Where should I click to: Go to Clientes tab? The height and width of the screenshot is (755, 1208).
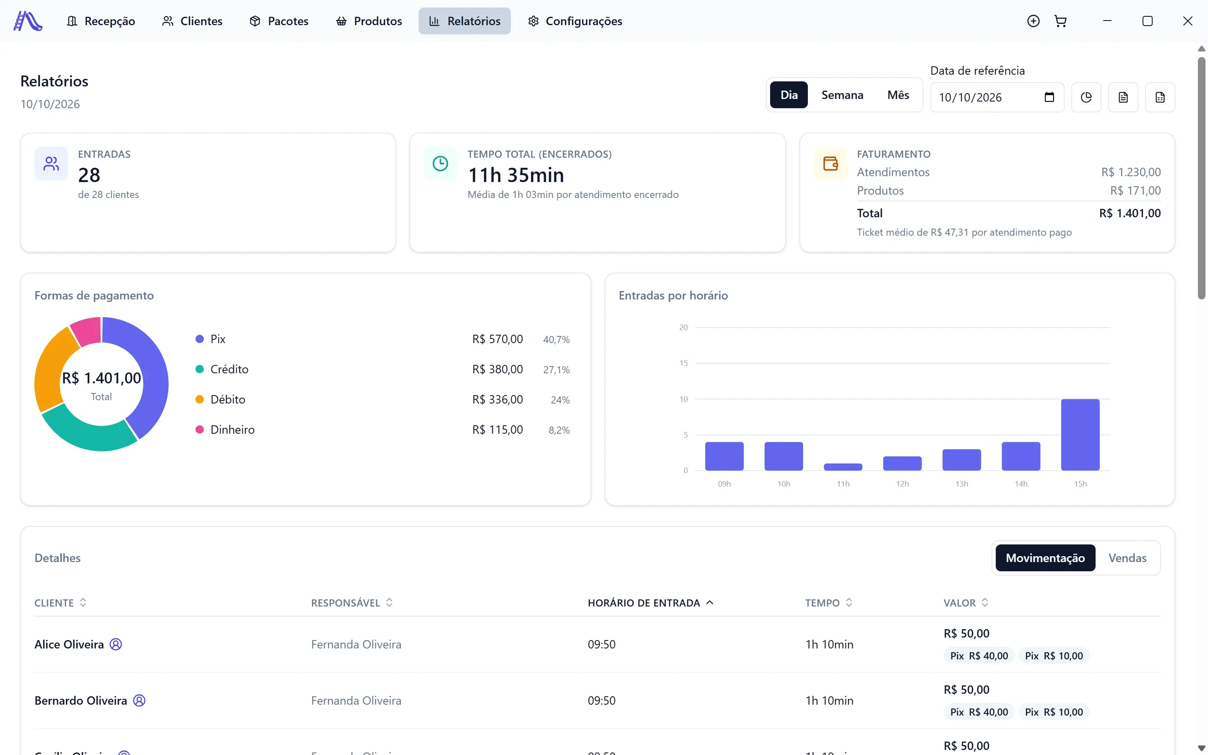(192, 21)
